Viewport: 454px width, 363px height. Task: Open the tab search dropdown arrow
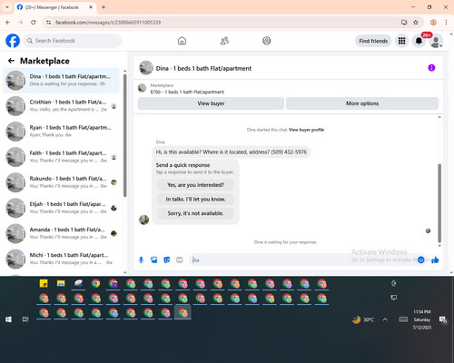pos(7,7)
